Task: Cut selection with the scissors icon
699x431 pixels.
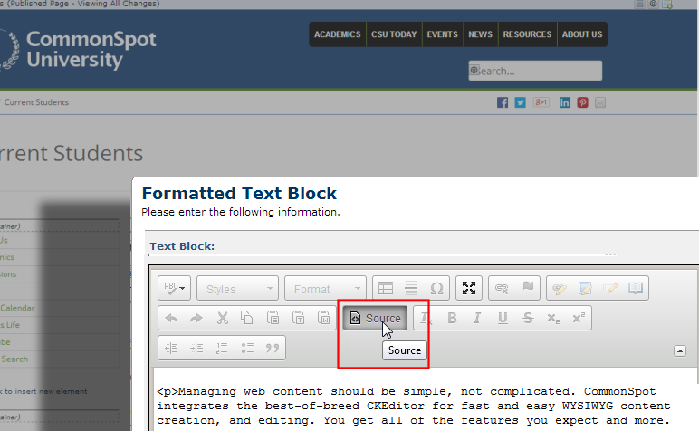Action: point(222,318)
